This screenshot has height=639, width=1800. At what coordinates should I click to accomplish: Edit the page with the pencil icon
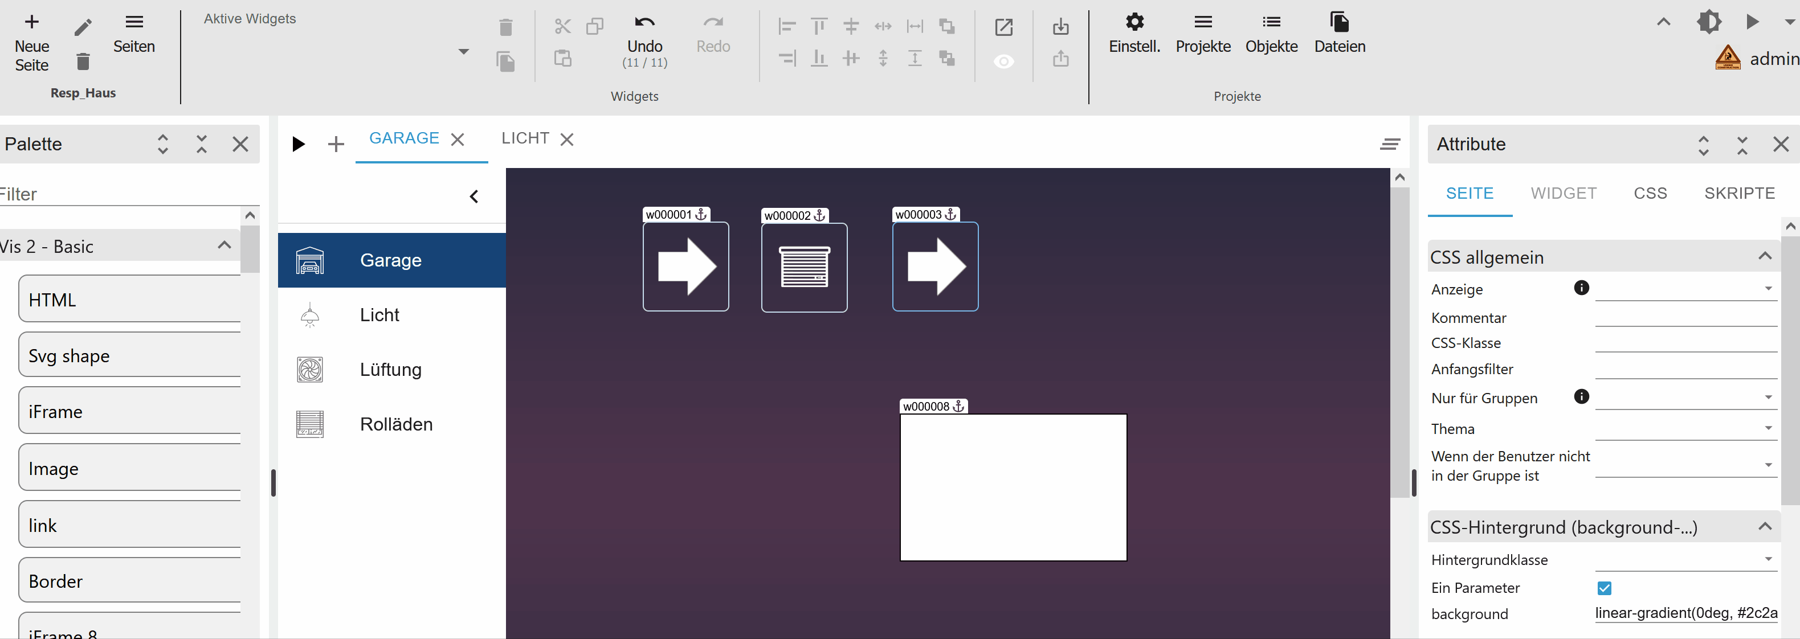83,27
